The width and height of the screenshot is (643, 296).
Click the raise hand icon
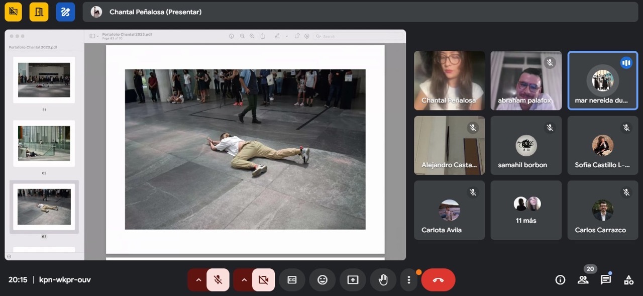click(383, 280)
